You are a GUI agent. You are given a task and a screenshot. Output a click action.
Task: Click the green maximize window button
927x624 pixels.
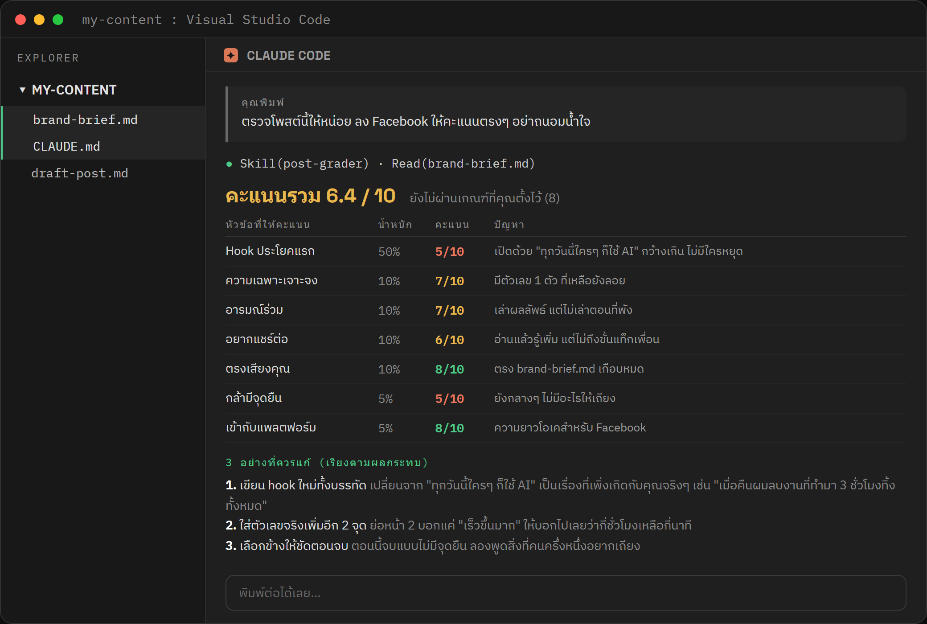pos(58,20)
